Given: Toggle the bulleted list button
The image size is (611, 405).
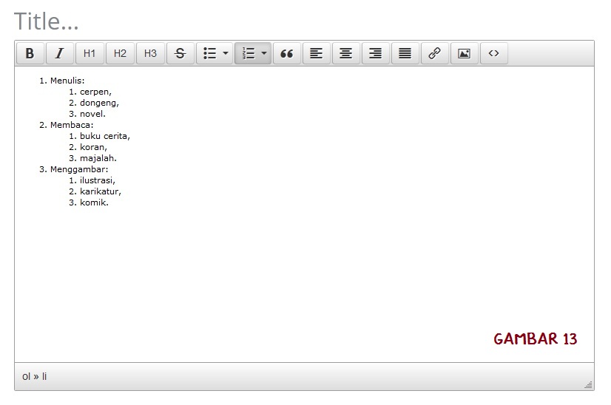Looking at the screenshot, I should [209, 53].
